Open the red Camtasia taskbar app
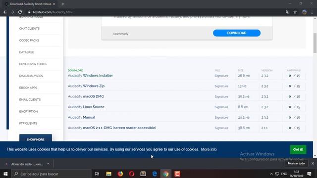 pos(177,174)
